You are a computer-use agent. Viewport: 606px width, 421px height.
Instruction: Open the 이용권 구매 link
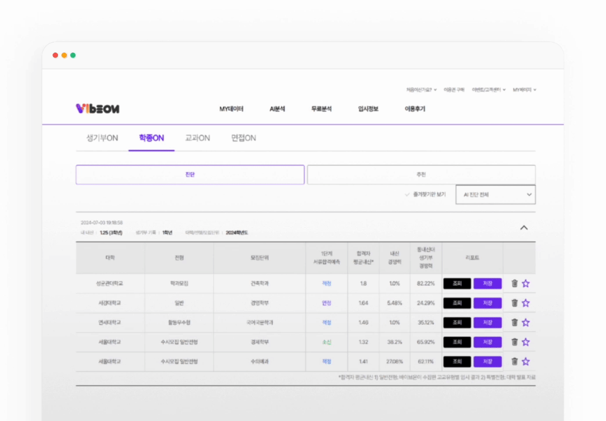(454, 89)
